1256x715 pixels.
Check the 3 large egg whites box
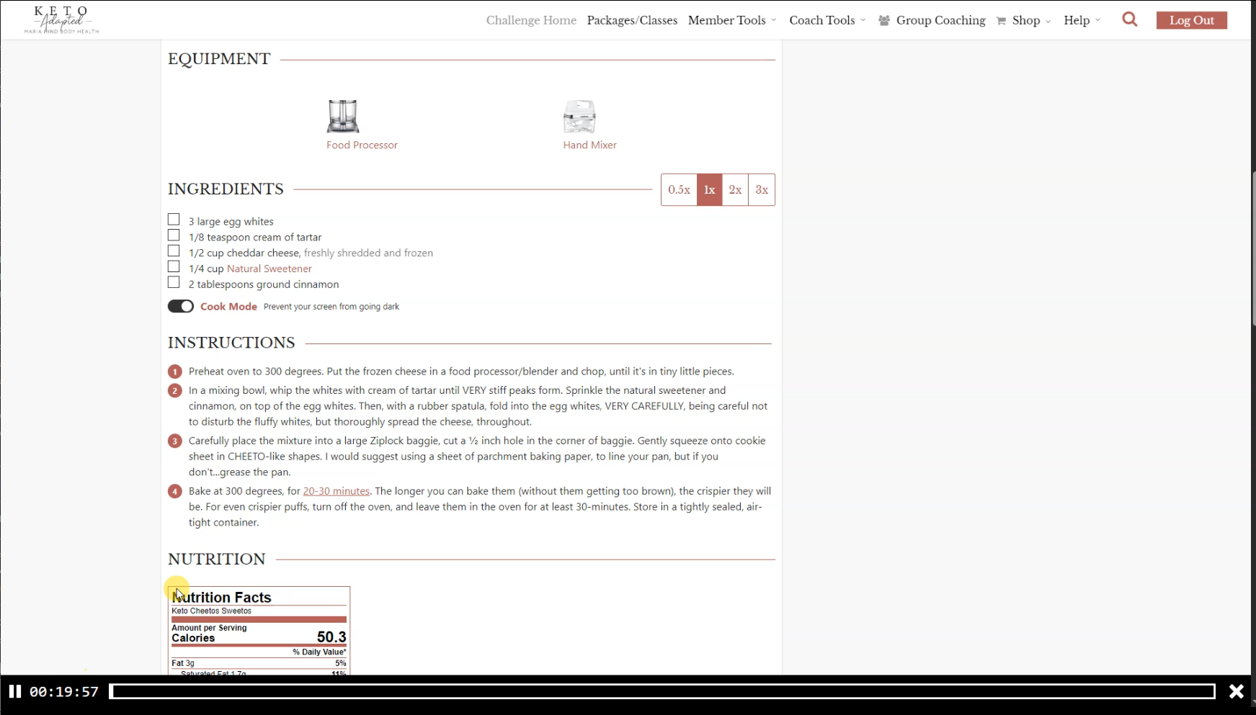174,220
